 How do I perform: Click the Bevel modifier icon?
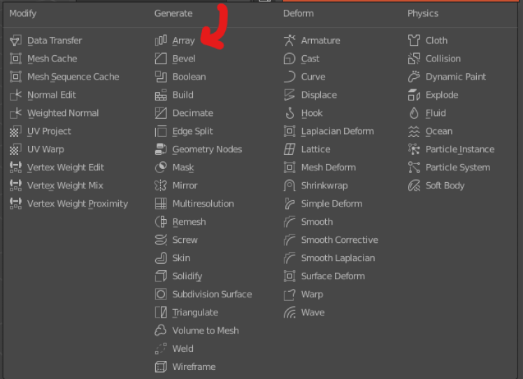pyautogui.click(x=161, y=59)
